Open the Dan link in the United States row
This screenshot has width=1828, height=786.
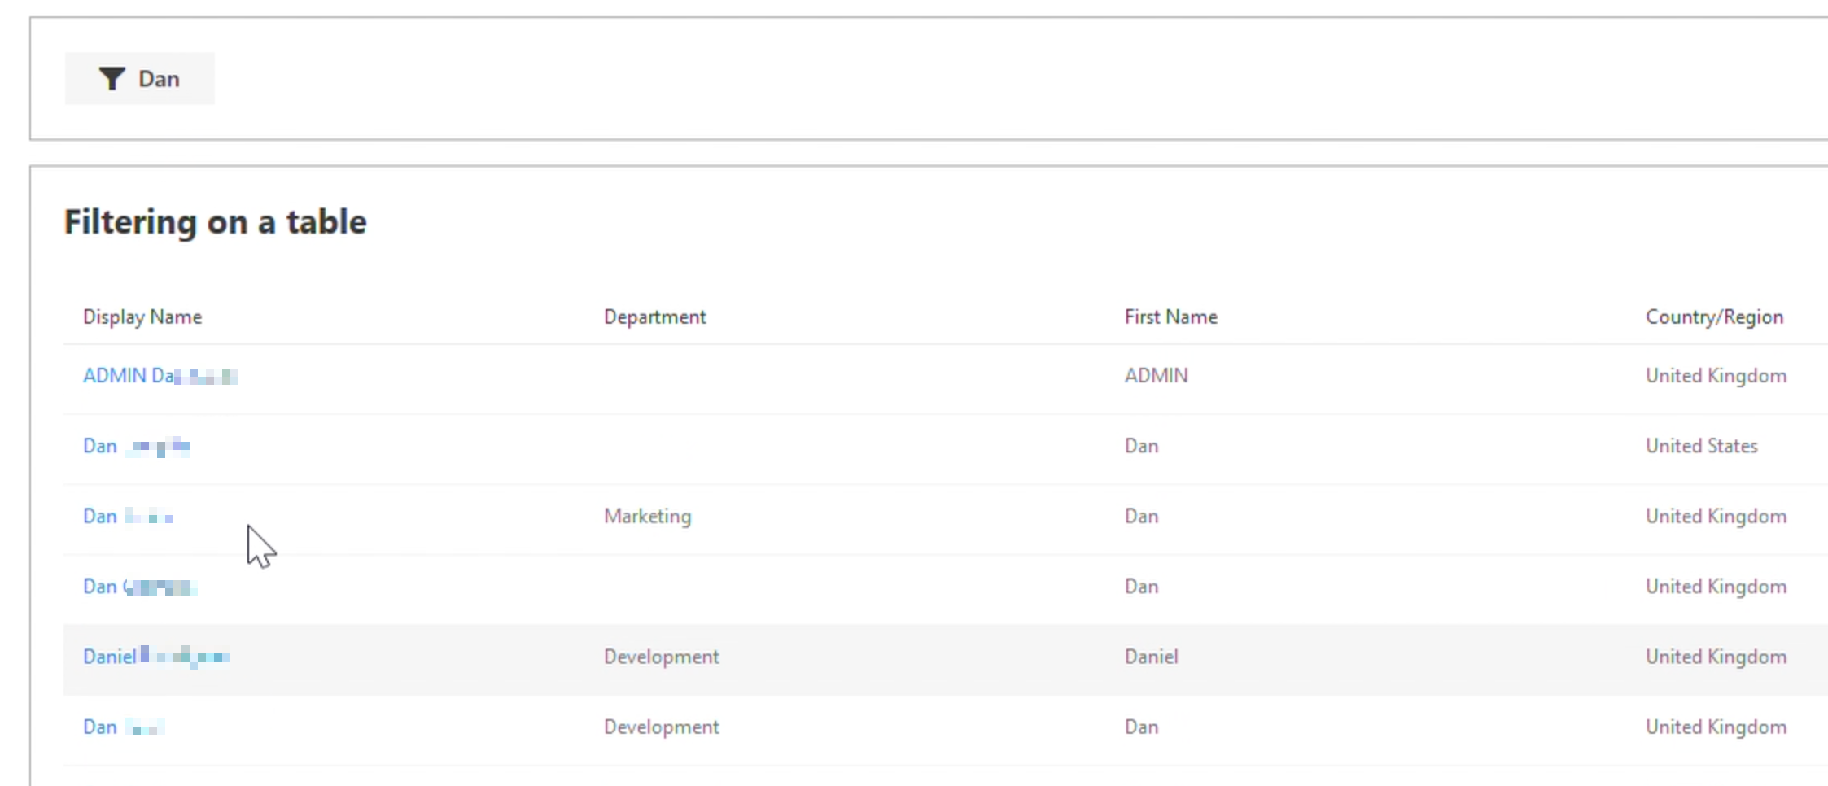[x=136, y=446]
